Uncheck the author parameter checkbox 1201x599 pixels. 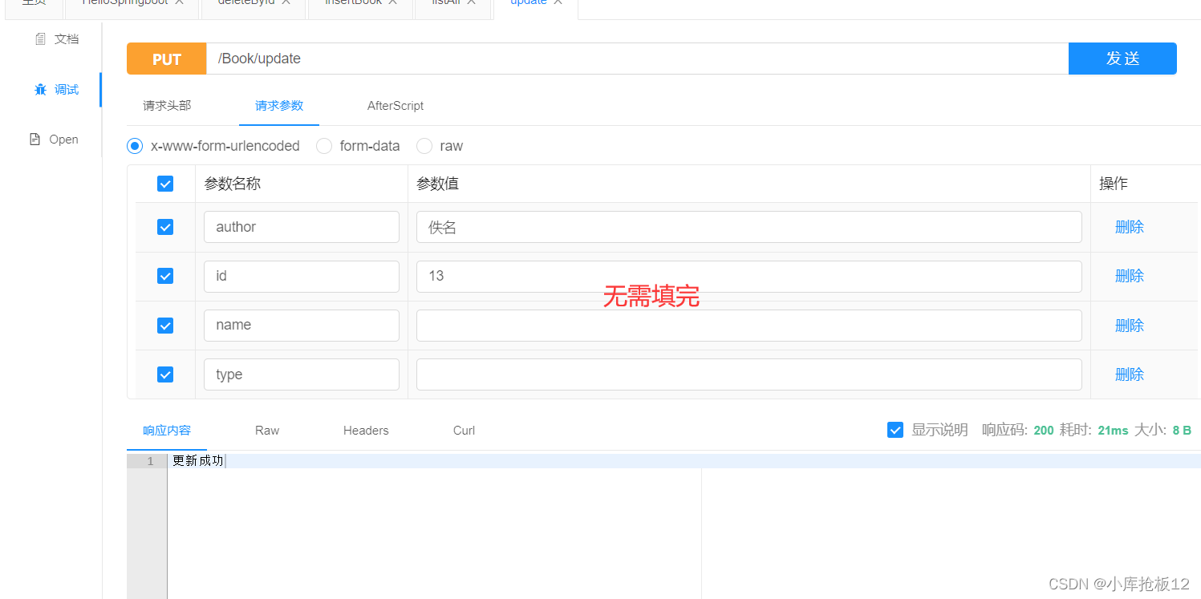[x=165, y=227]
